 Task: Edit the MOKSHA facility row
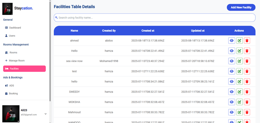click(x=239, y=102)
